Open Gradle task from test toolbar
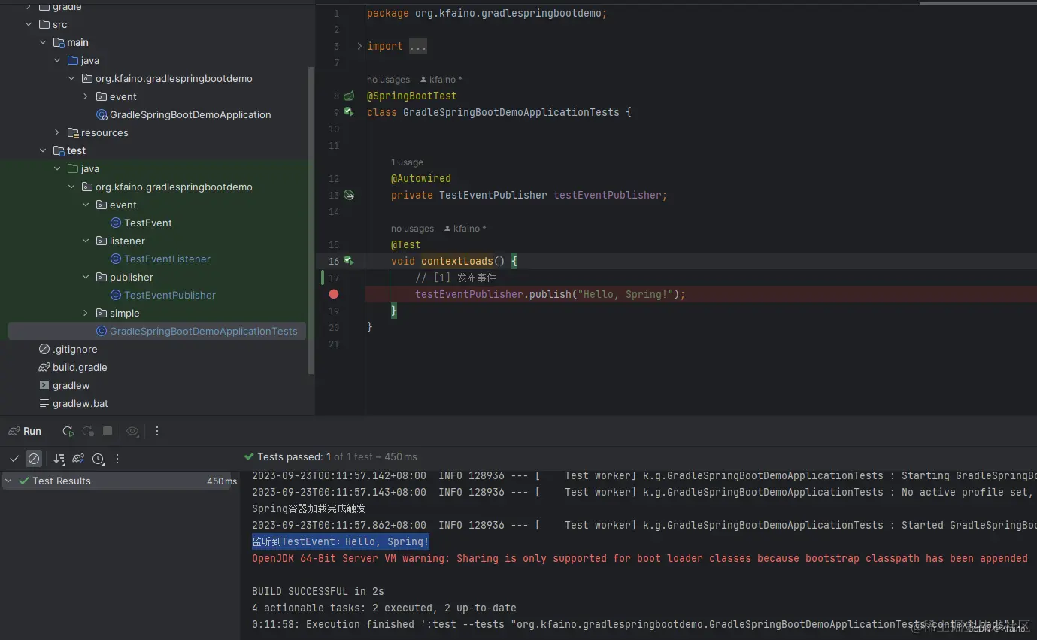1037x640 pixels. click(x=78, y=459)
